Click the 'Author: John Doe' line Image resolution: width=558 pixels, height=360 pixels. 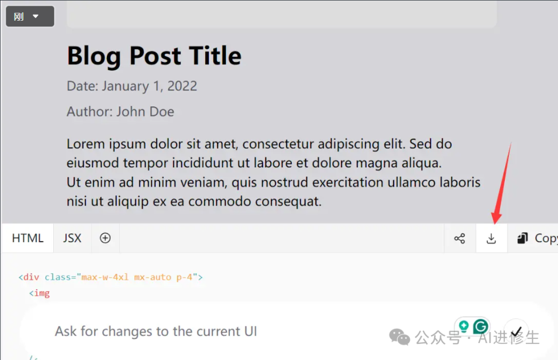click(120, 112)
